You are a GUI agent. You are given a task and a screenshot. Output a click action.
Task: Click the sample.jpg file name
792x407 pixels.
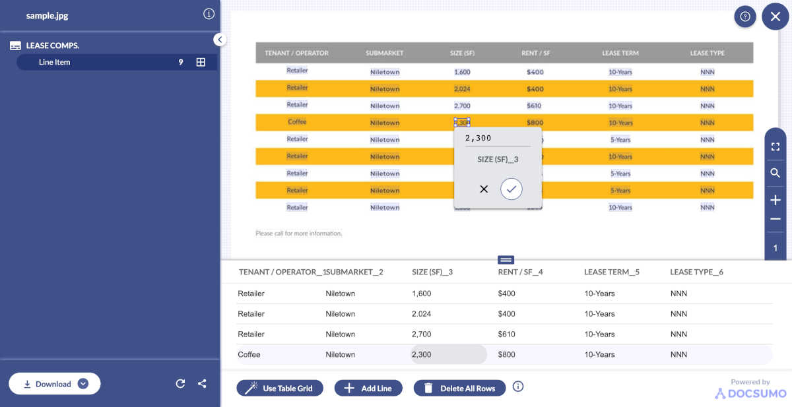48,15
